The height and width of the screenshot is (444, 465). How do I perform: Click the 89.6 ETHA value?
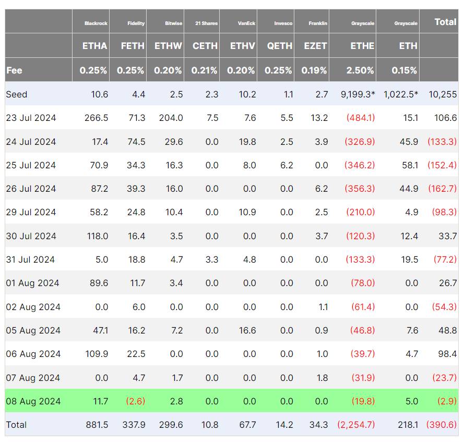[99, 283]
